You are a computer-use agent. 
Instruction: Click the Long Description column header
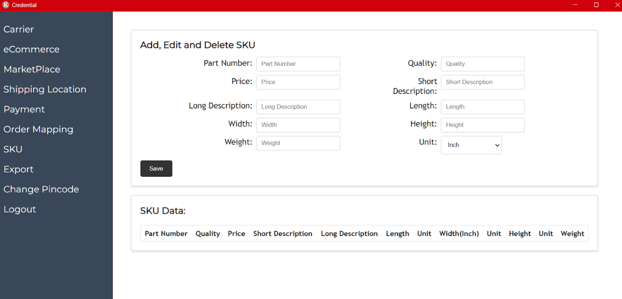[349, 233]
